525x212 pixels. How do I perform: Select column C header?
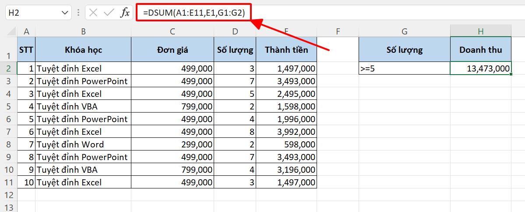(x=173, y=32)
